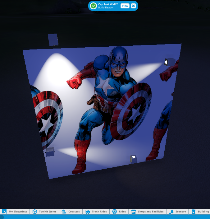
Task: Open the Track Rides tab
Action: point(96,212)
